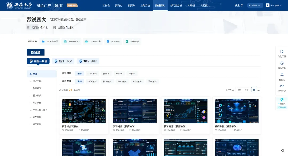Open the 数说西大 navigation menu item
The height and width of the screenshot is (156, 288).
pos(160,5)
